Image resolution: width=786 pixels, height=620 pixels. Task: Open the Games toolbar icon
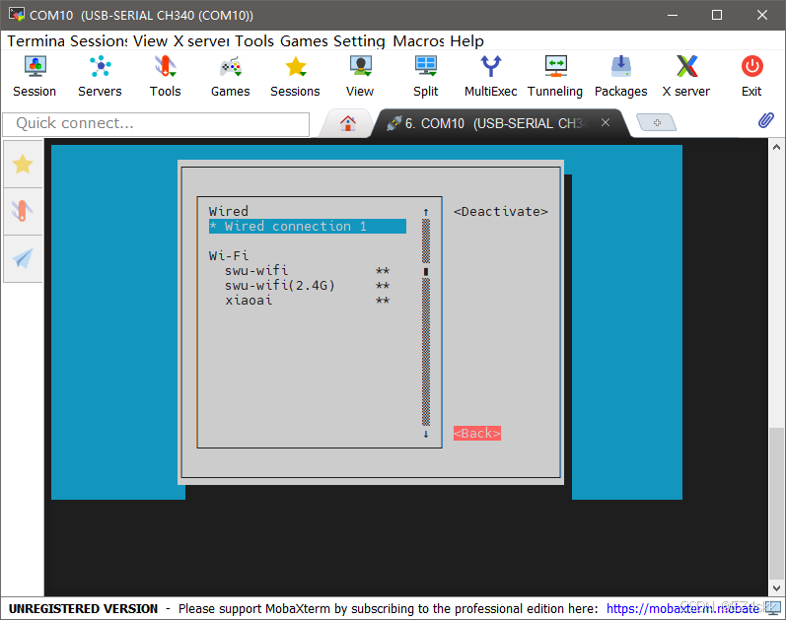point(230,76)
